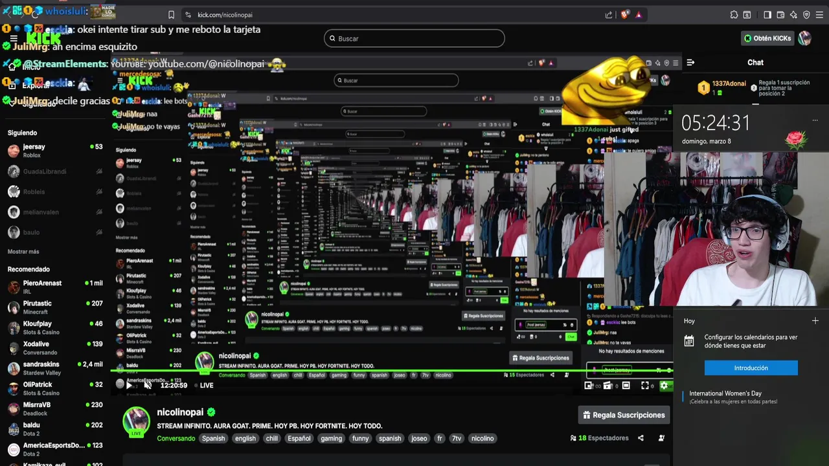Screen dimensions: 829x466
Task: Open GuadaLibrandi channel in sidebar
Action: point(55,172)
